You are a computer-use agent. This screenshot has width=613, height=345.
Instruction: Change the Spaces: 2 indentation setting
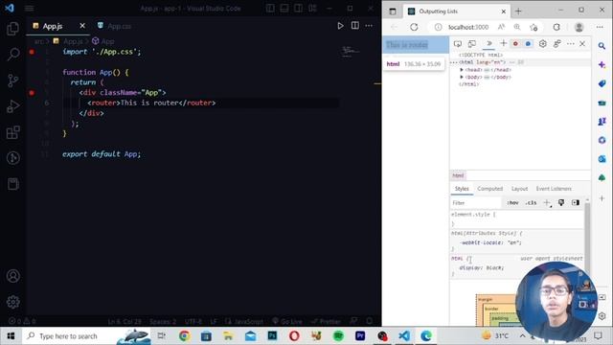[x=163, y=321]
